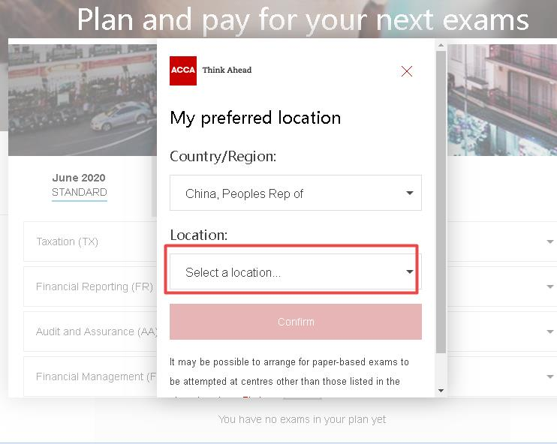Screen dimensions: 557x444
Task: Click the ACCA red logo
Action: point(183,70)
